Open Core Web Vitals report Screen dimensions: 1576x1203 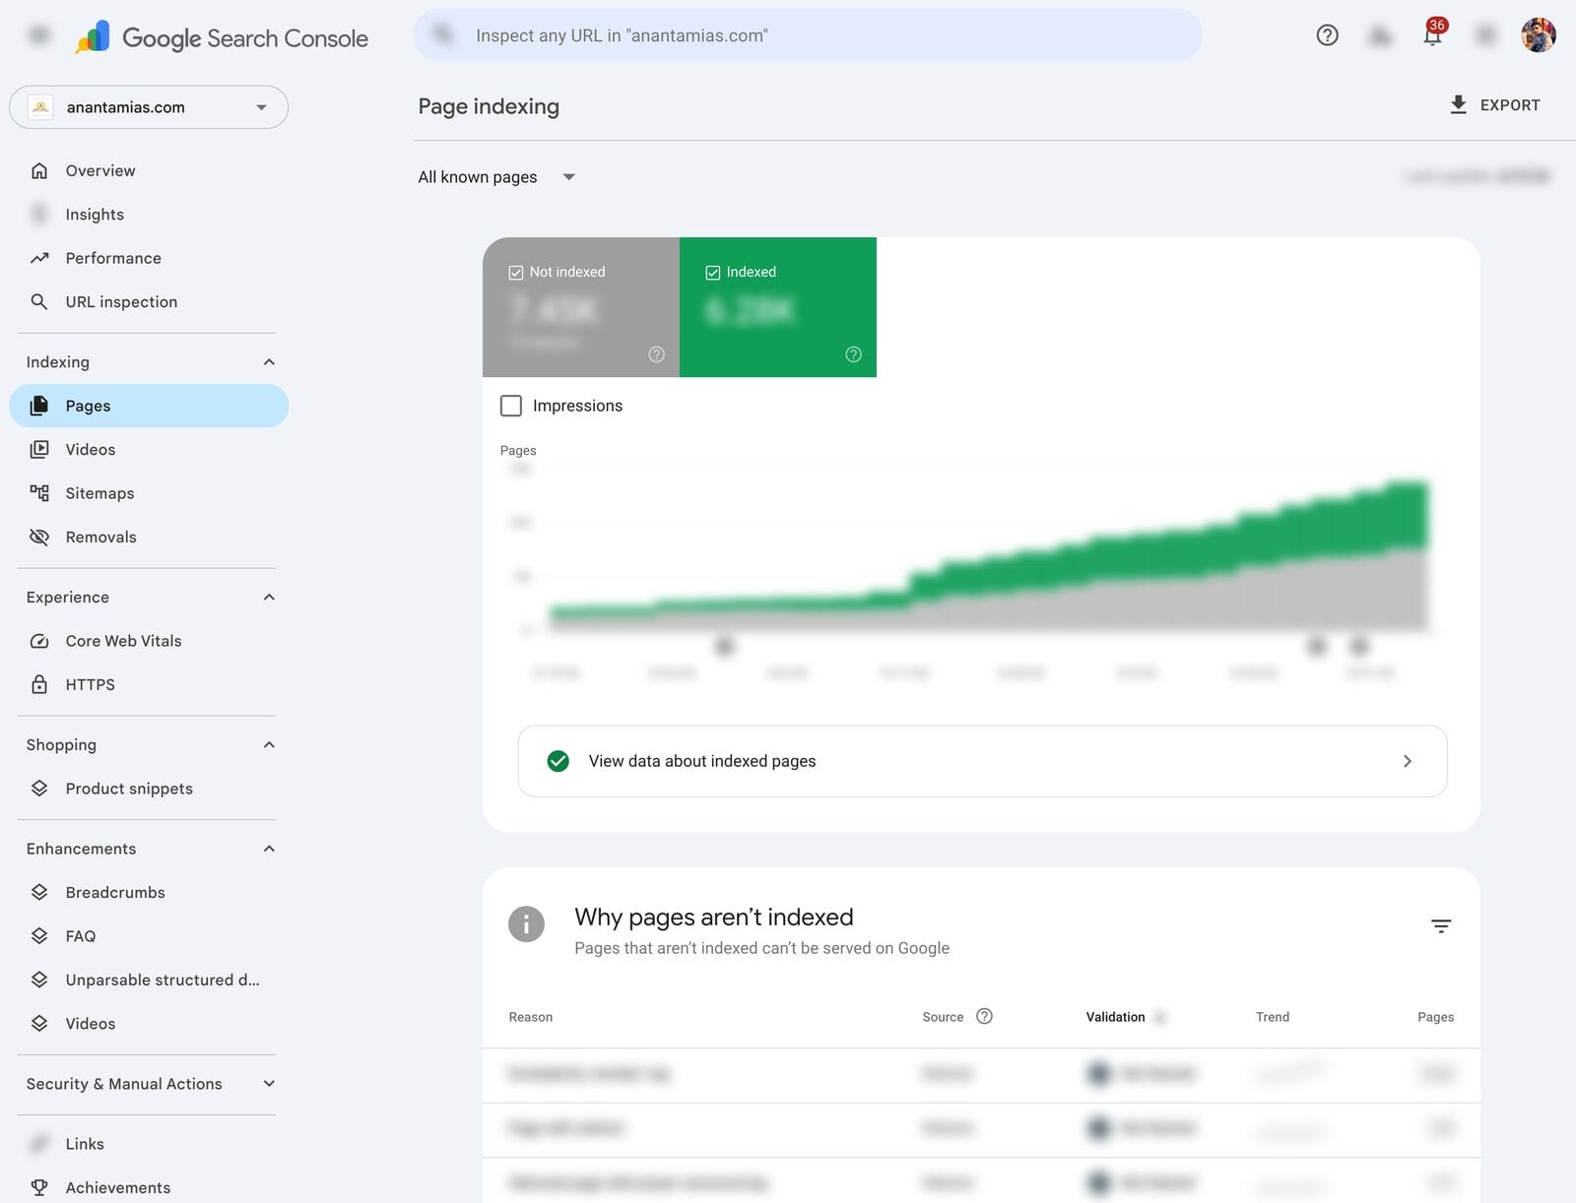[149, 641]
